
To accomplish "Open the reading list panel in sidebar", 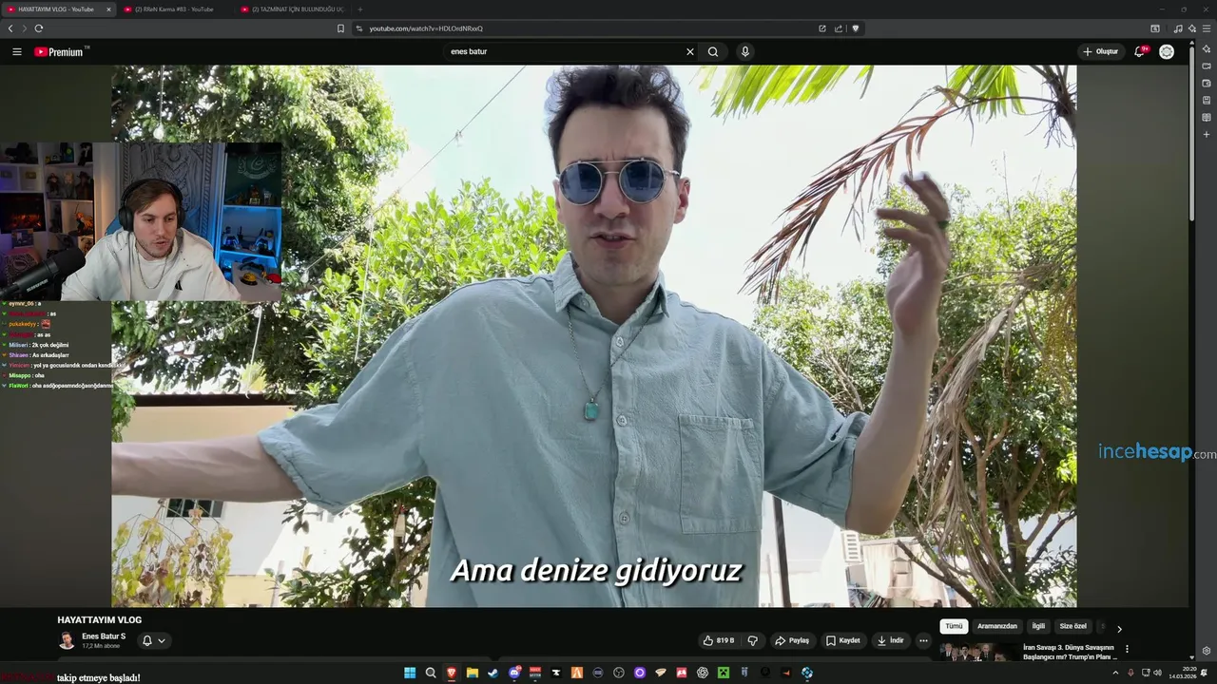I will pyautogui.click(x=1207, y=117).
